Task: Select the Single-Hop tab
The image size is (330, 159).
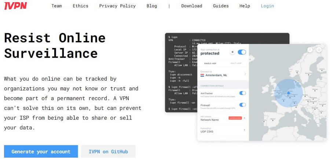Action: click(210, 63)
